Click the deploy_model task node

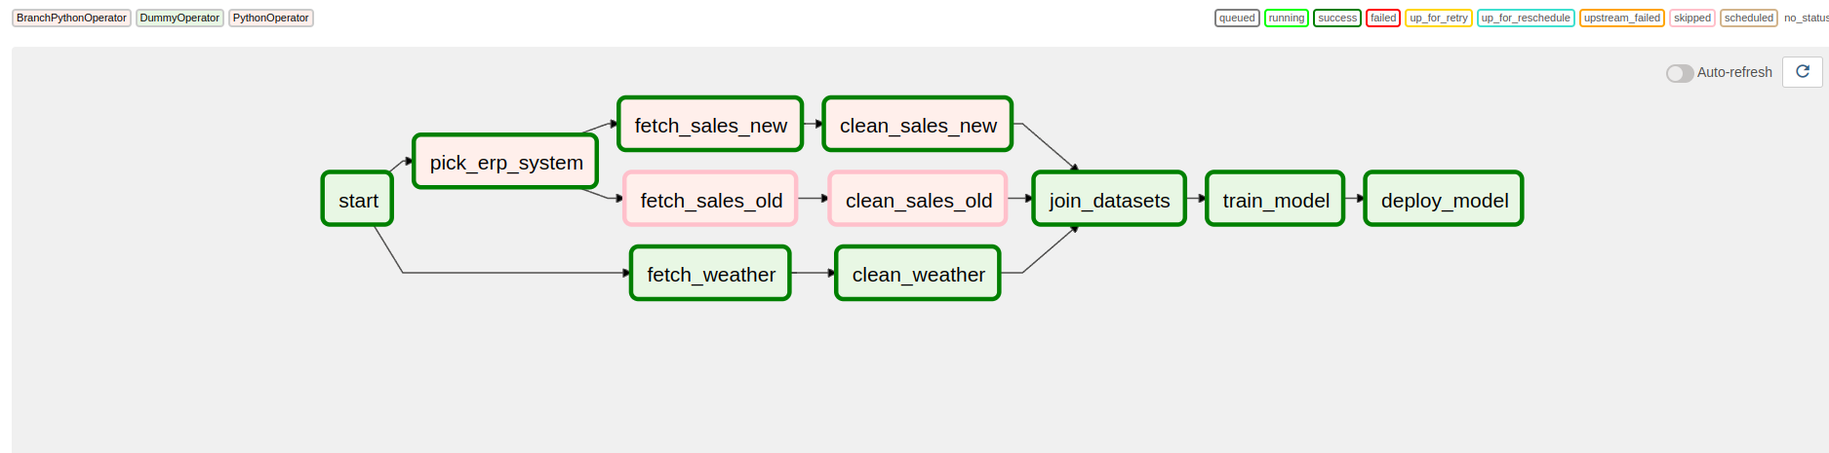pos(1444,200)
